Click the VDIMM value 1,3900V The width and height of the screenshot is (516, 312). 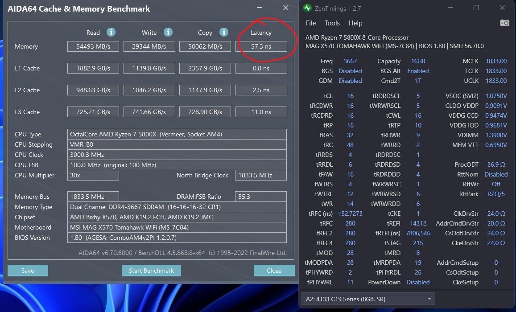[496, 135]
